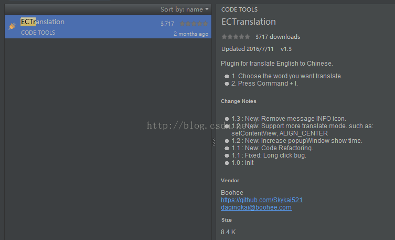Click the star rating under the ECTranslation title
Viewport: 395px width, 240px height.
coord(236,37)
